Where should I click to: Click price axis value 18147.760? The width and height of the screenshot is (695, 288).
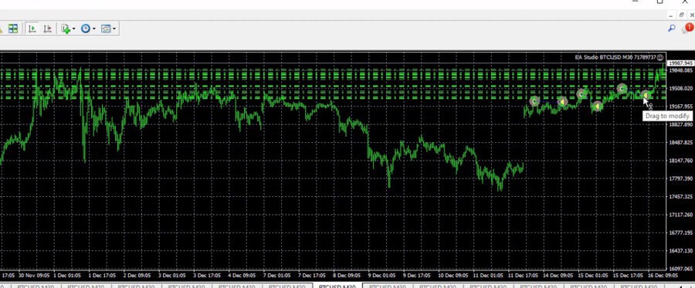[x=681, y=161]
